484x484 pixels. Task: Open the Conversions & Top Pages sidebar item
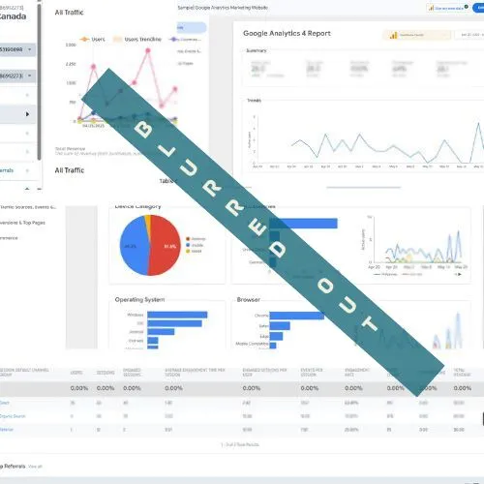point(22,223)
